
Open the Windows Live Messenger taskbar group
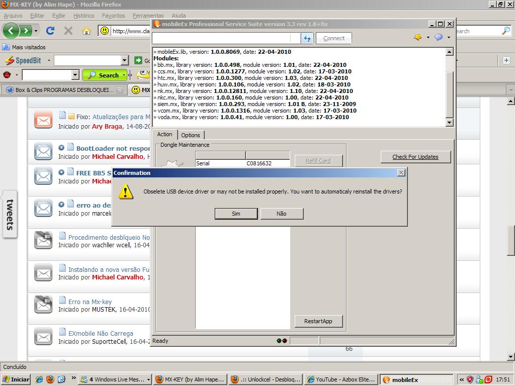coord(115,379)
